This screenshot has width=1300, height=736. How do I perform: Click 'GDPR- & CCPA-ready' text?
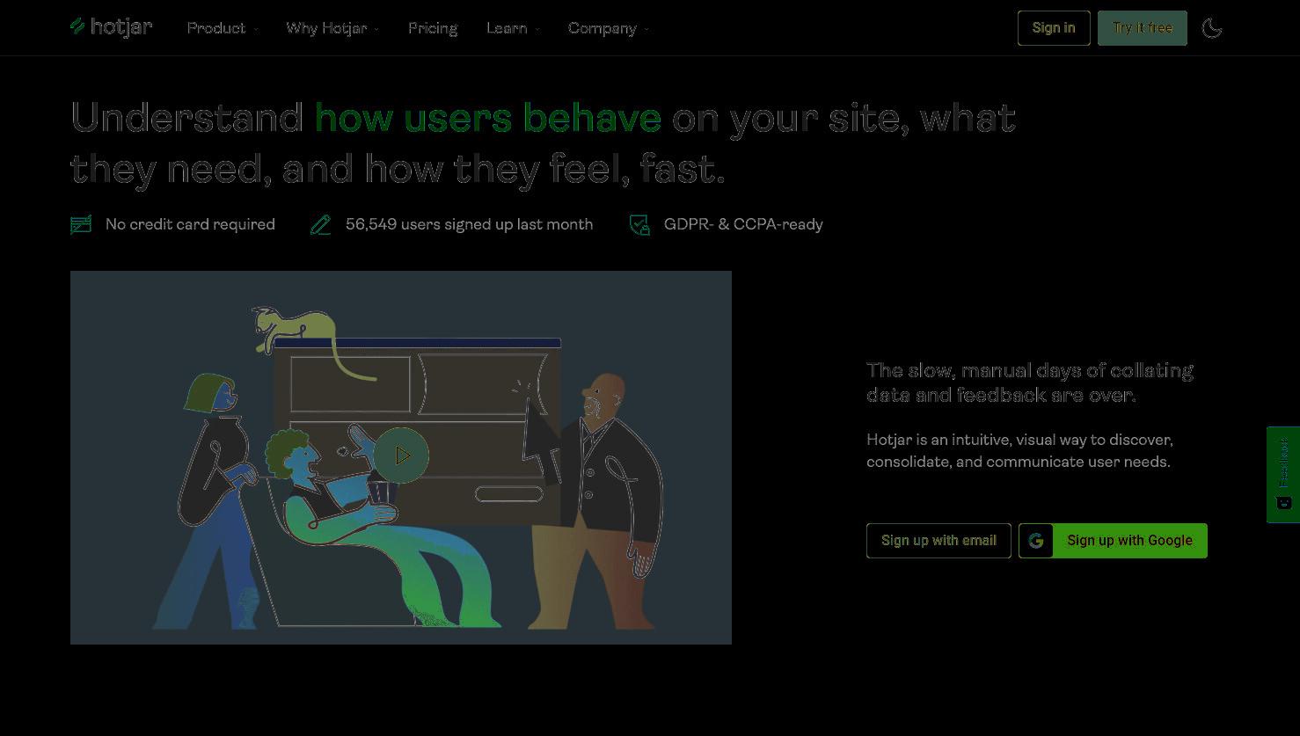(743, 224)
